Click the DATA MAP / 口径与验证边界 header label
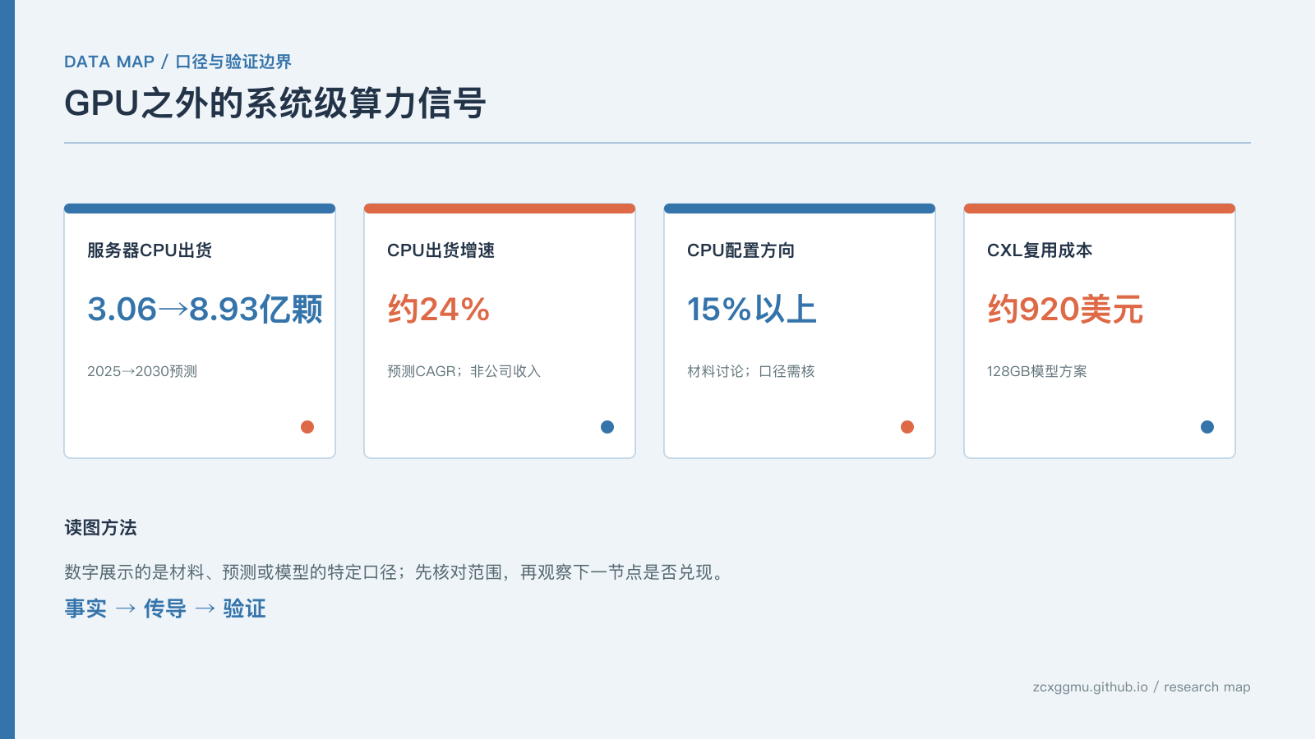 click(178, 62)
